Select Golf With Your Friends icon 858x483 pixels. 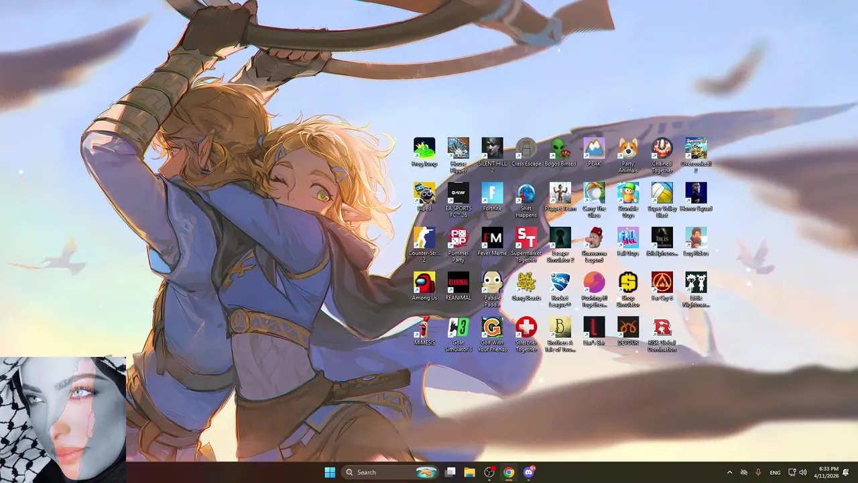492,335
